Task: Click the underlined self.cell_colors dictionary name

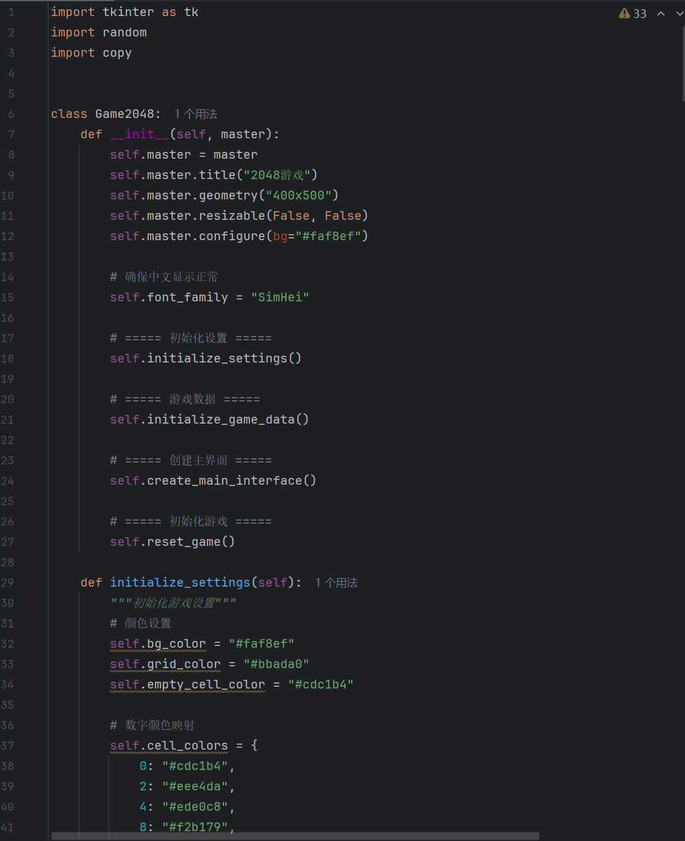Action: click(169, 746)
